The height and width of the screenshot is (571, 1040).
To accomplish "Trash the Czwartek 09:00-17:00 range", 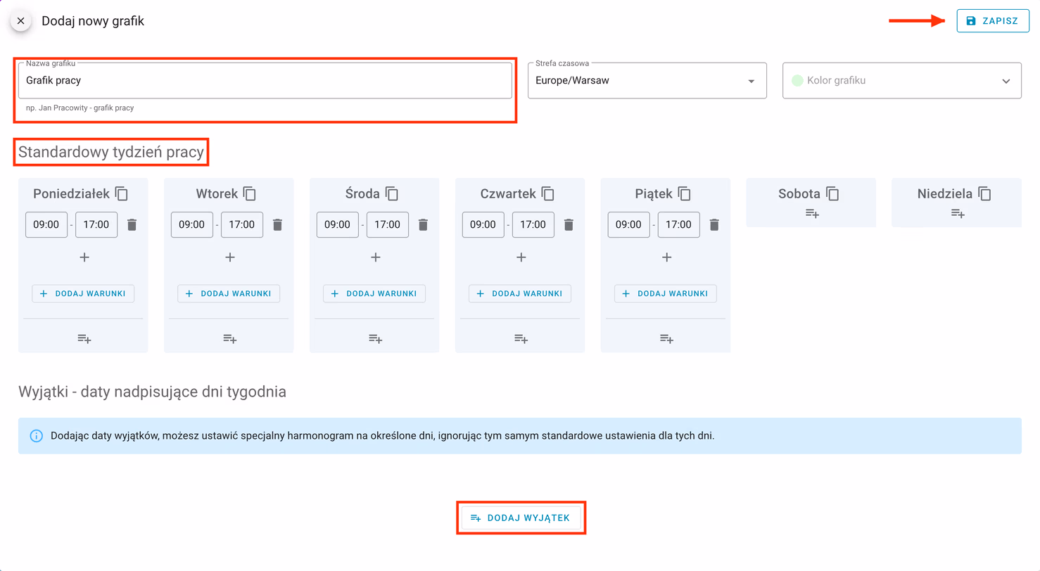I will click(569, 225).
